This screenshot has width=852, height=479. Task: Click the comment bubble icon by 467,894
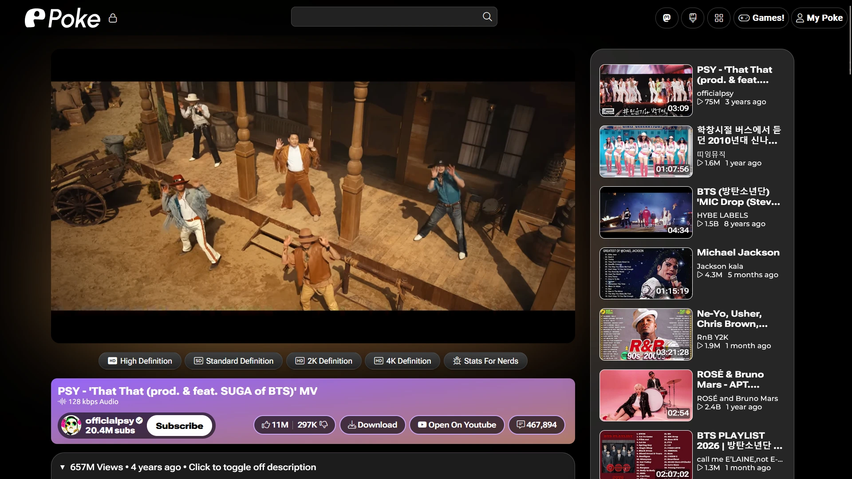(521, 425)
